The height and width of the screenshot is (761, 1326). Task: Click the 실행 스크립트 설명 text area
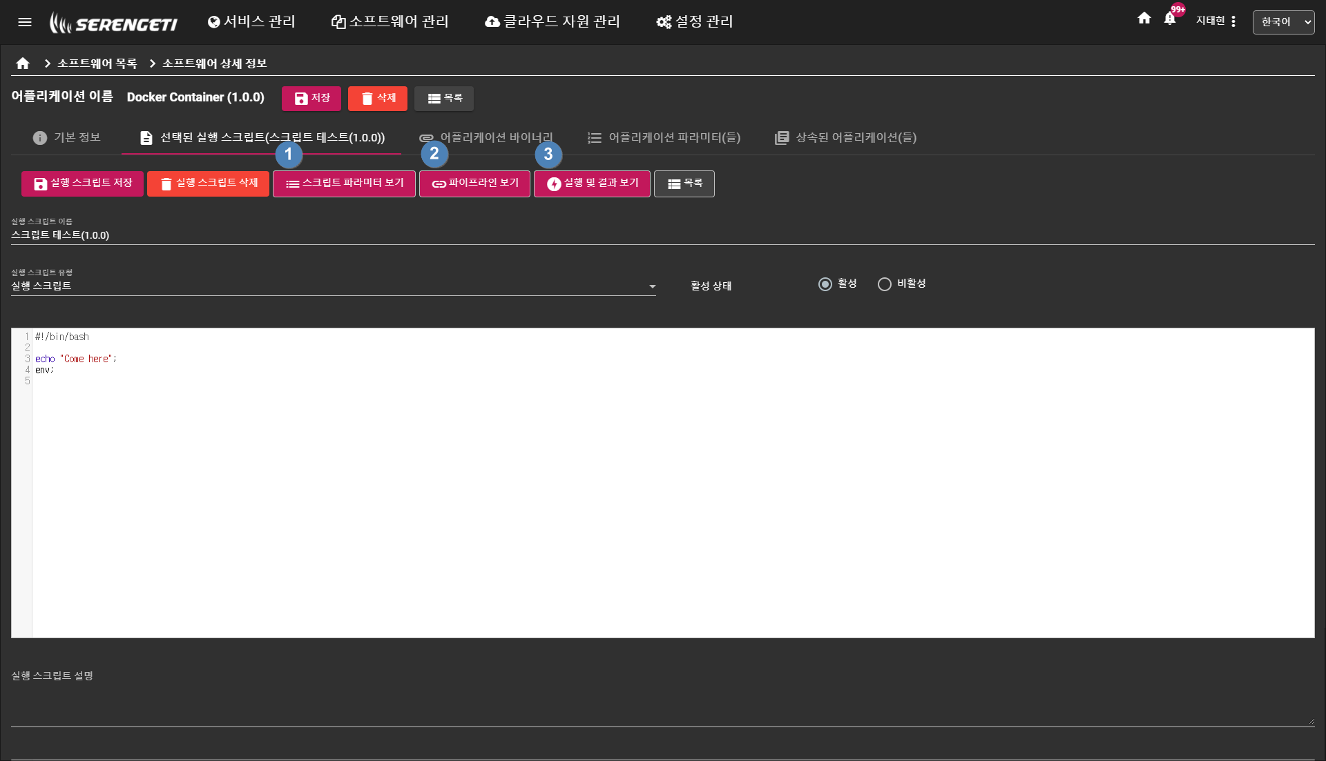662,697
